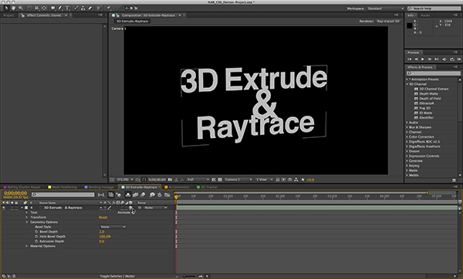Click the timeline zoom slider
The width and height of the screenshot is (463, 279).
[x=189, y=277]
